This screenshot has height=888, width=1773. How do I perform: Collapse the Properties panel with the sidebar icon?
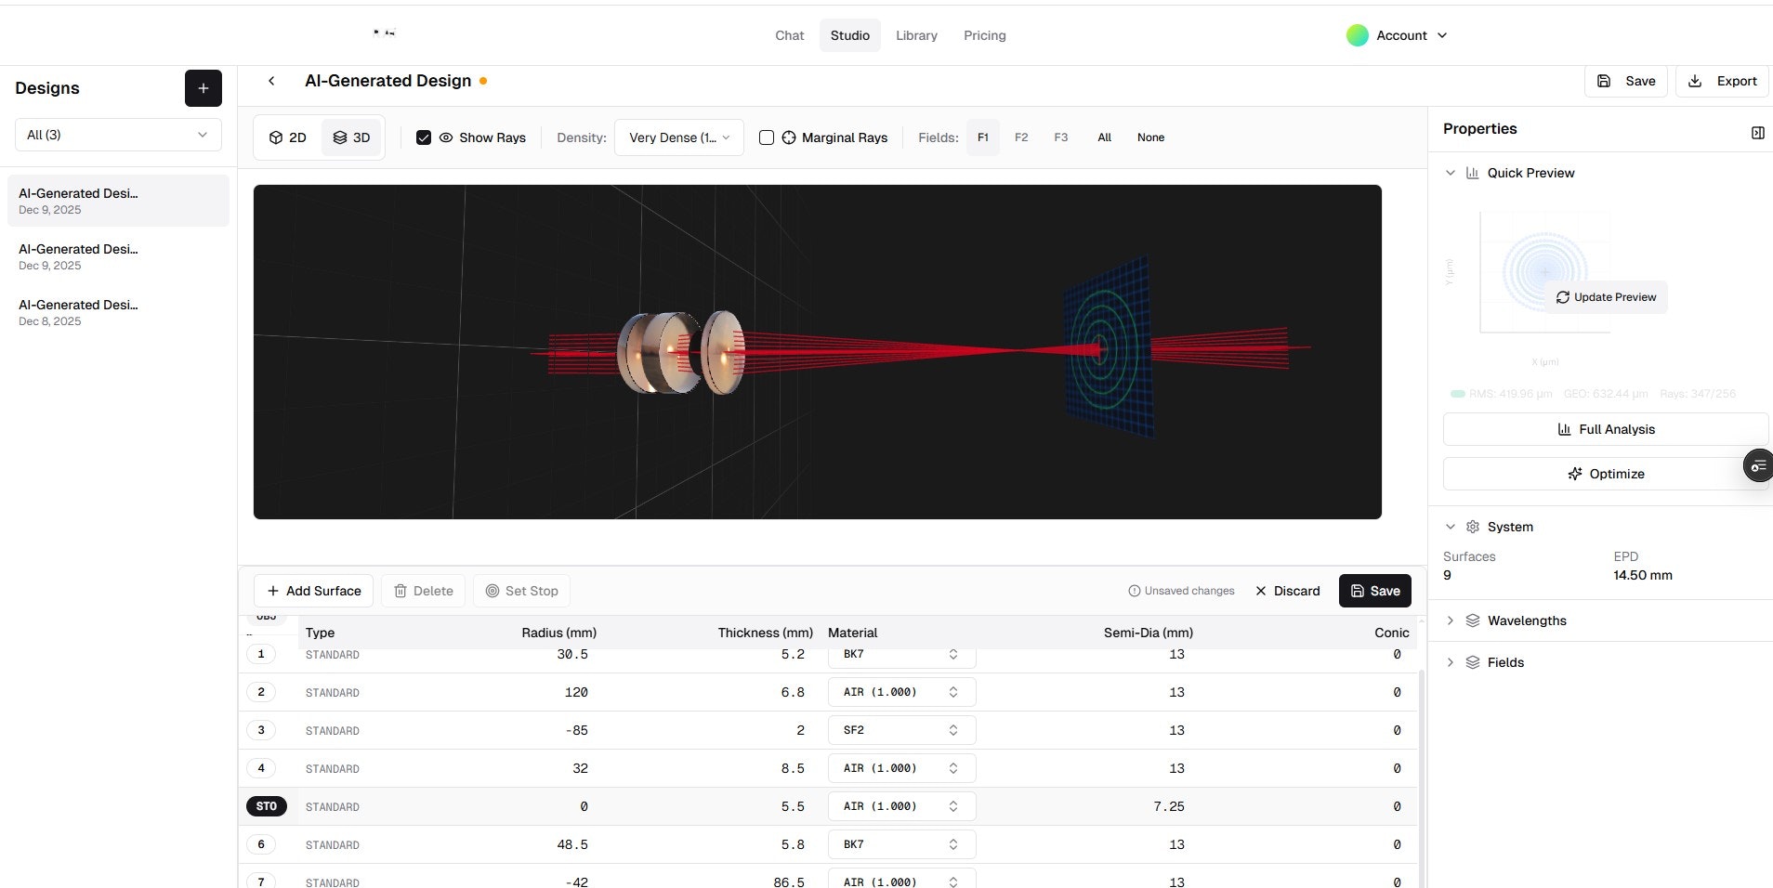(x=1756, y=133)
